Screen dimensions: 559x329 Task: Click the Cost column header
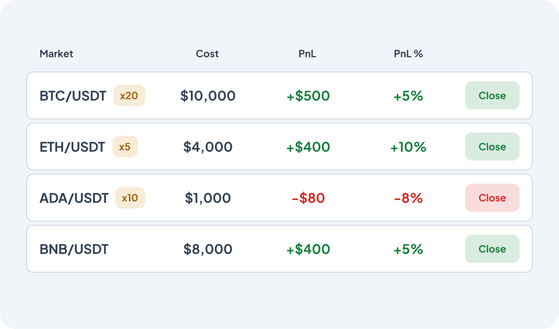[x=207, y=54]
